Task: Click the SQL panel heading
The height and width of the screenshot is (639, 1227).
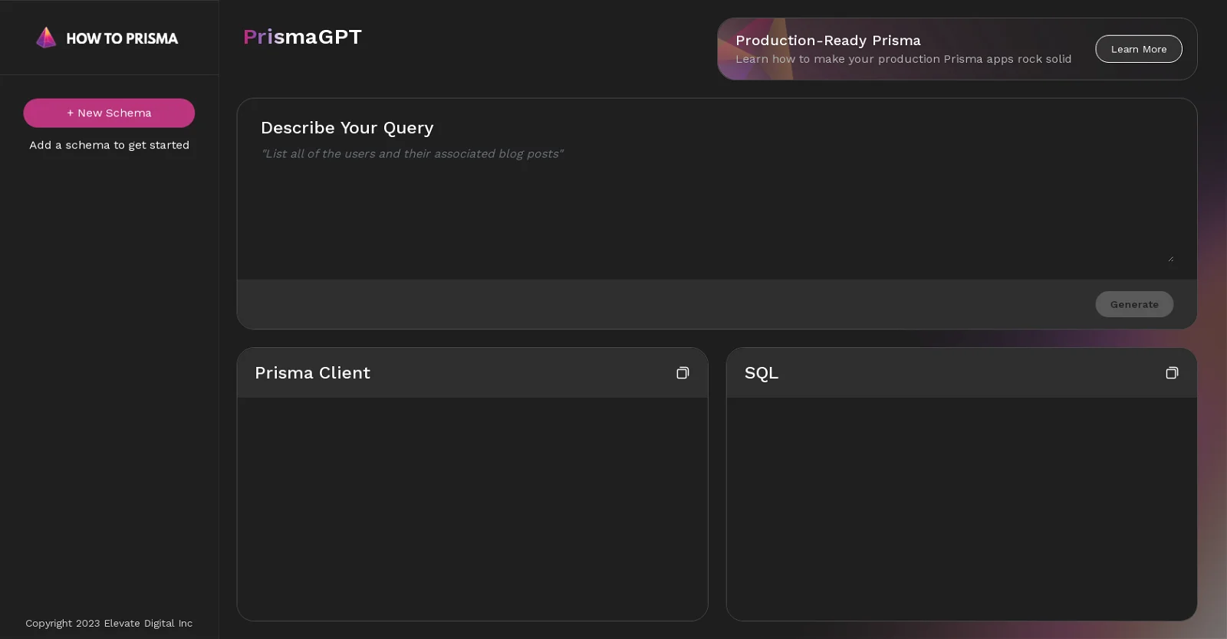Action: [761, 373]
